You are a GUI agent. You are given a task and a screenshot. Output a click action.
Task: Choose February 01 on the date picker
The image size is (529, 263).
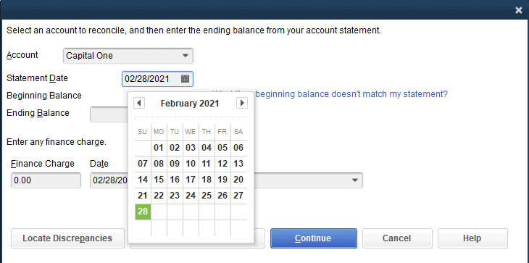coord(159,148)
